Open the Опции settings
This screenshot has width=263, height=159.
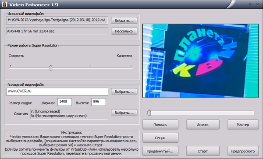tap(160, 138)
